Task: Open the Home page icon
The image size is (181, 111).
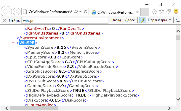Action: (154, 12)
